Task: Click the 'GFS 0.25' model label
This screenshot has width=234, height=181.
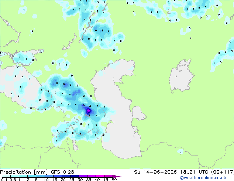Action: 62,172
